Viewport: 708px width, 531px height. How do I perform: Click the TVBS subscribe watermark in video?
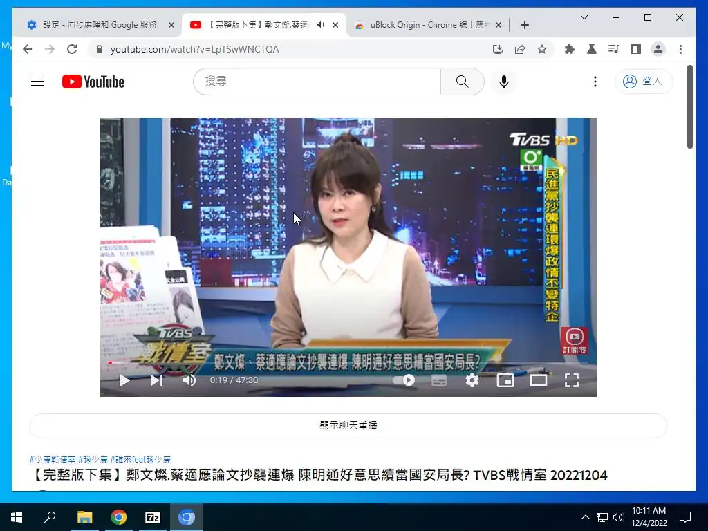(x=574, y=340)
